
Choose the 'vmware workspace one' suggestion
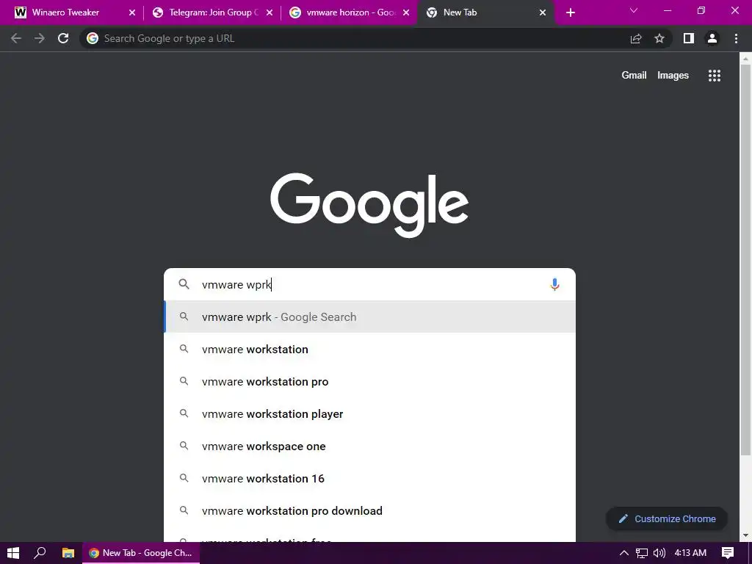[x=370, y=446]
